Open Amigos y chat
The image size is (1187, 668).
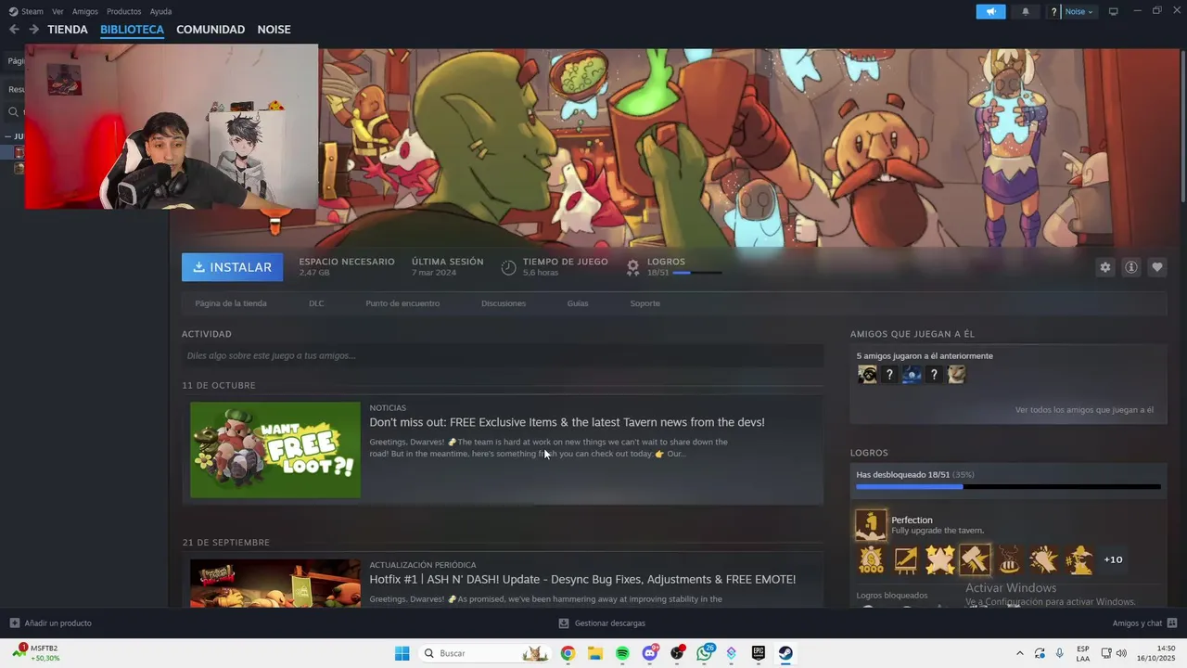point(1145,623)
